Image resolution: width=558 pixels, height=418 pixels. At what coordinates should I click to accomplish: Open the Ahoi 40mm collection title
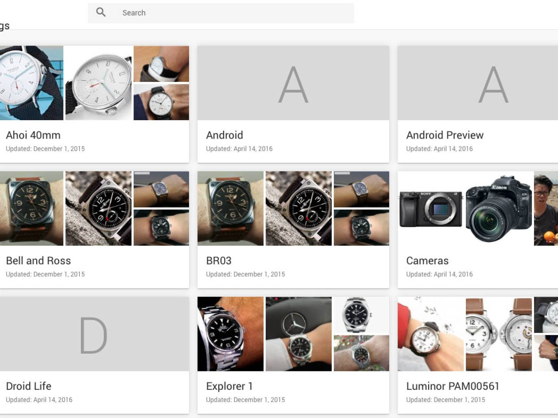(x=33, y=135)
